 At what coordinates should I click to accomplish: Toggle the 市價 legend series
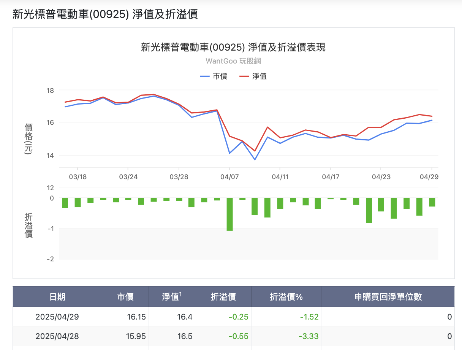click(x=214, y=76)
